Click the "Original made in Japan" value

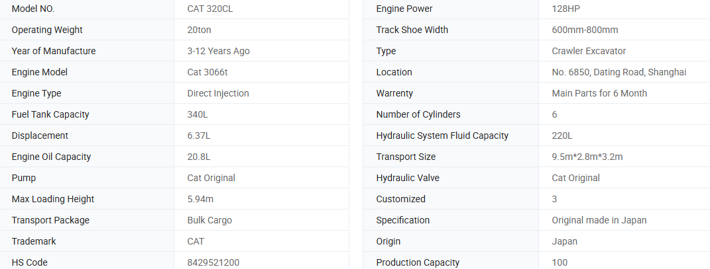click(x=599, y=221)
